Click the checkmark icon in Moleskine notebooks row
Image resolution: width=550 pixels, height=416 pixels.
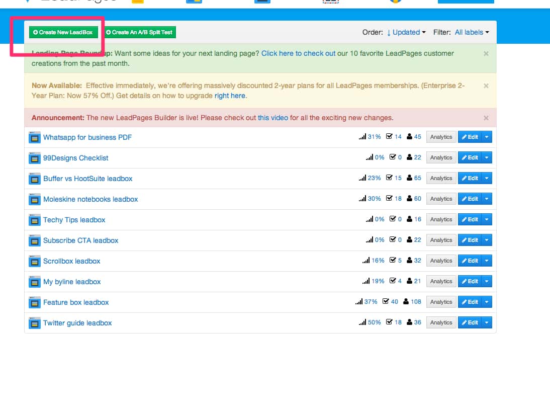(x=389, y=199)
